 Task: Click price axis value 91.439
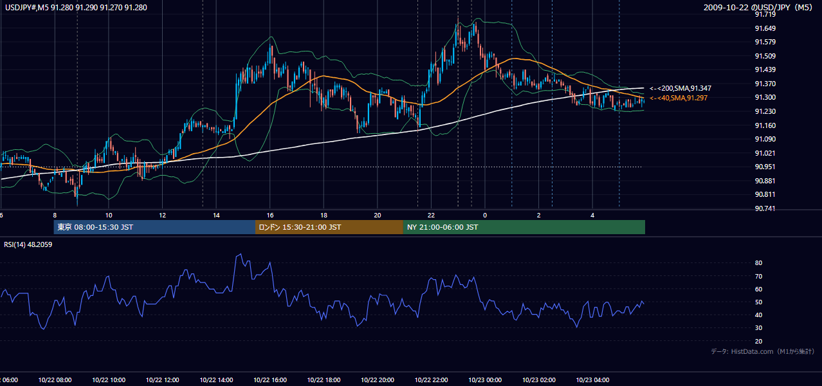(765, 69)
